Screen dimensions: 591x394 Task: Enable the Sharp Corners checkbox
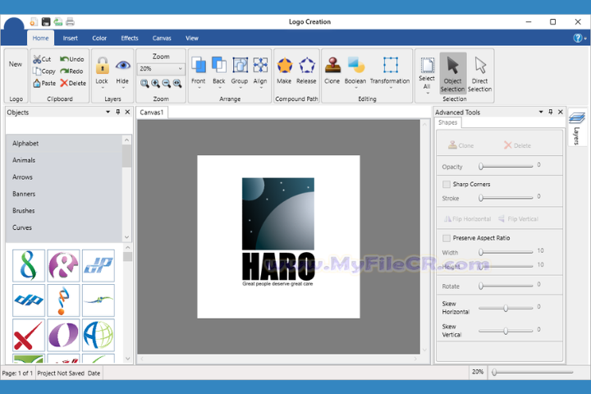[447, 185]
